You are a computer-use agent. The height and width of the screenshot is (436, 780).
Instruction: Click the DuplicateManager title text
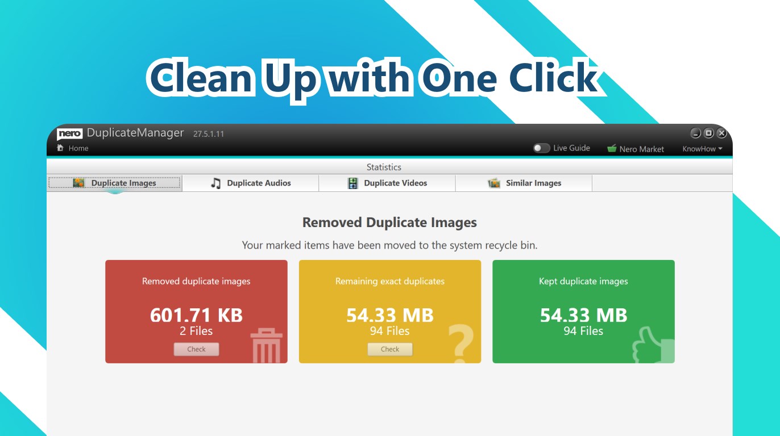click(135, 133)
